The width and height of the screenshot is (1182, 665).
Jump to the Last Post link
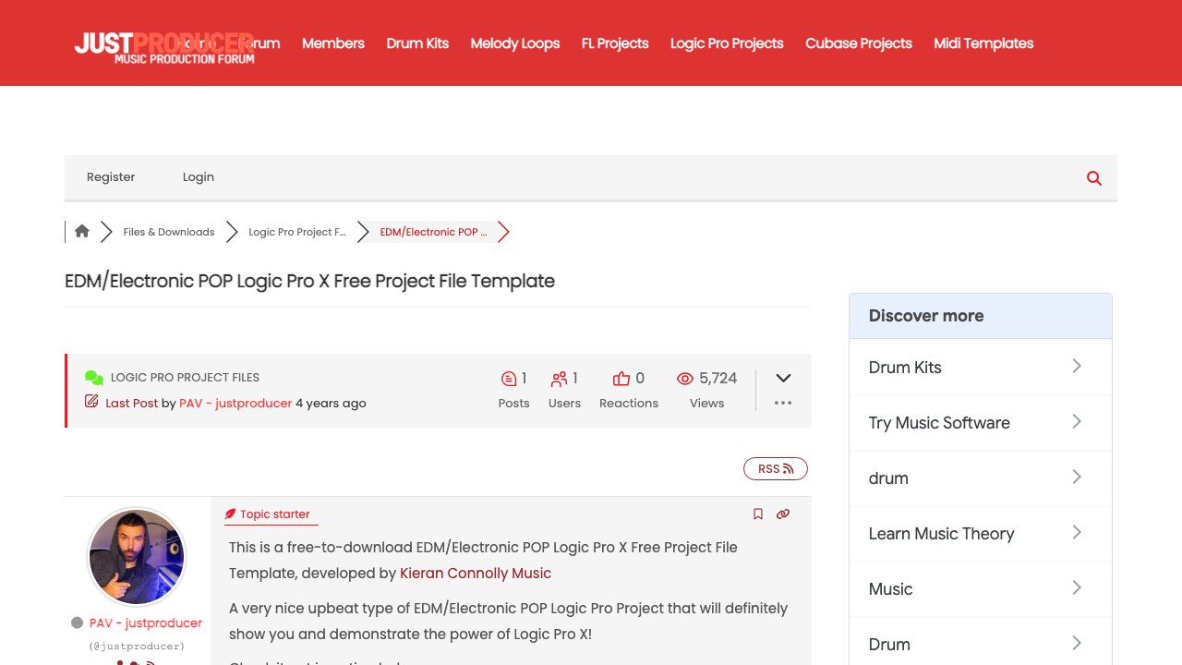coord(132,404)
